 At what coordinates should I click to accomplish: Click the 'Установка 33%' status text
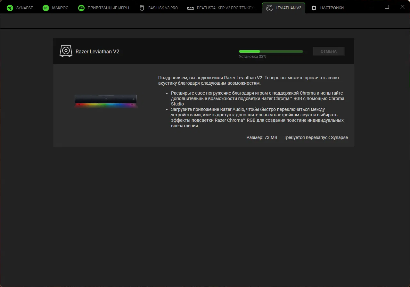[x=252, y=57]
